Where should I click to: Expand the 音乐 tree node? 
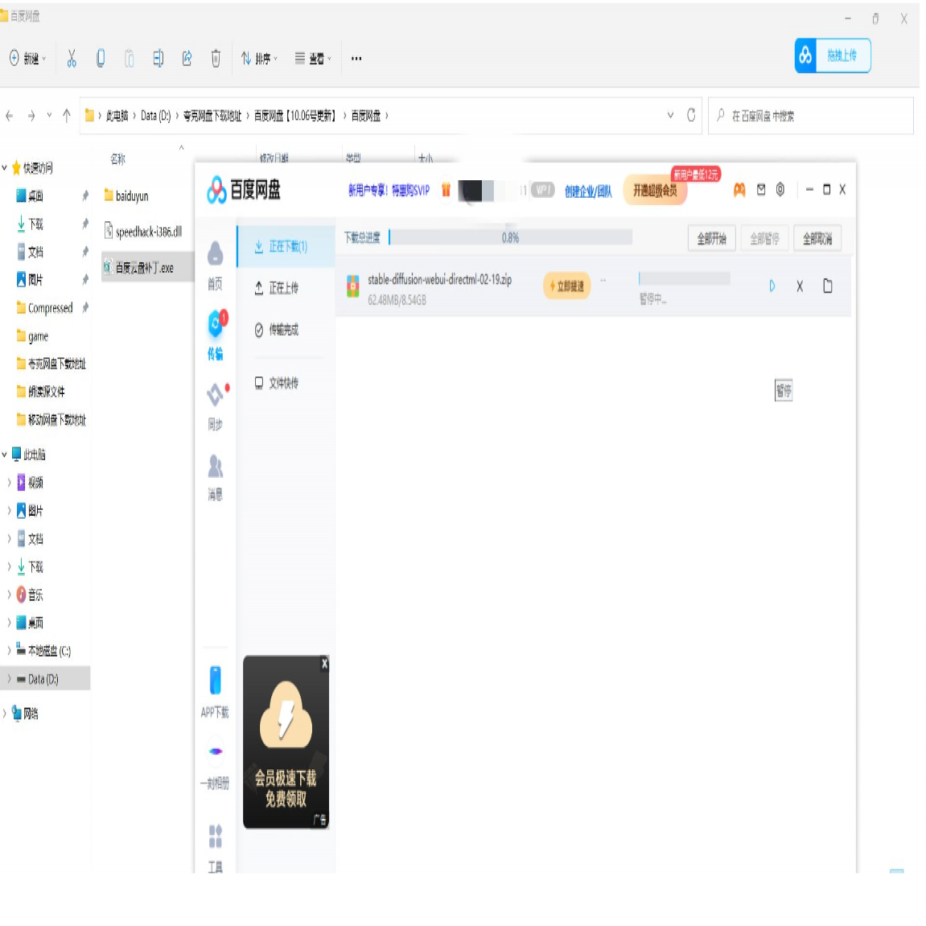tap(9, 594)
